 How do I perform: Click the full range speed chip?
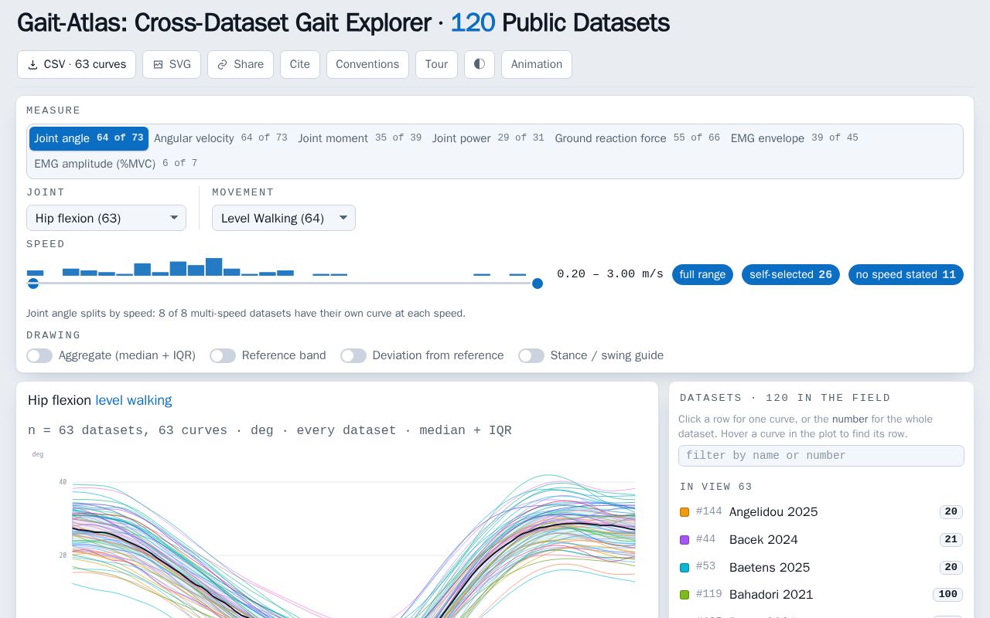(x=702, y=274)
